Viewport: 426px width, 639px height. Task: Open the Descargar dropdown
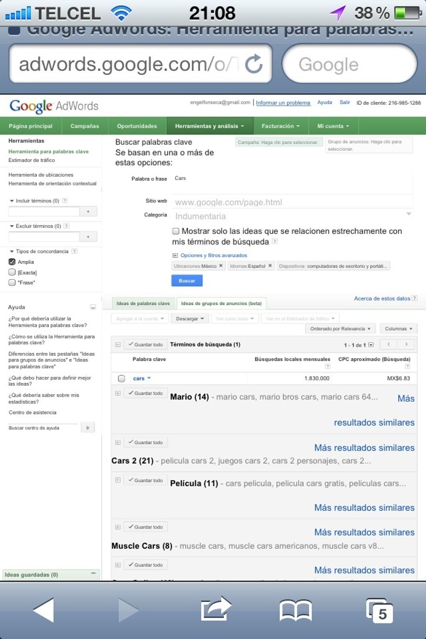190,319
